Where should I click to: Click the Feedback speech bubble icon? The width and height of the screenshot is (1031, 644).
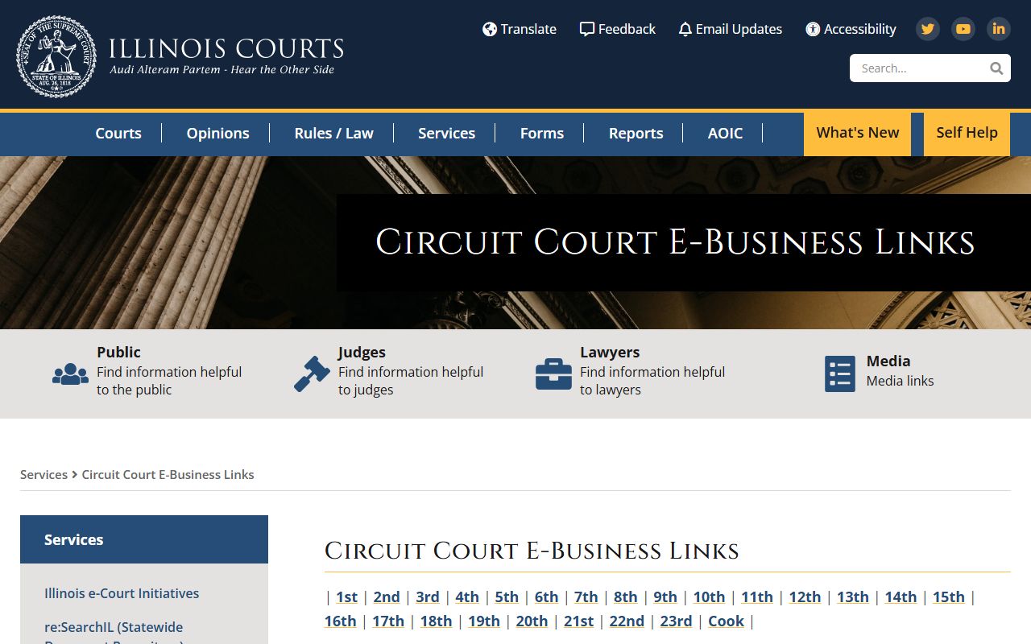(x=587, y=29)
